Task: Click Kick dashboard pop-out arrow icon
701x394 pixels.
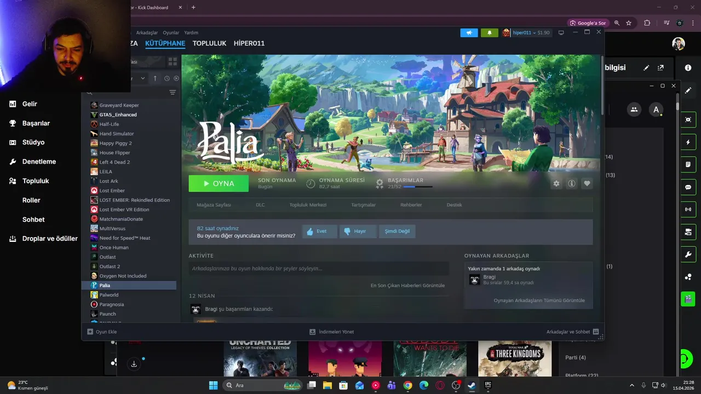Action: point(660,68)
